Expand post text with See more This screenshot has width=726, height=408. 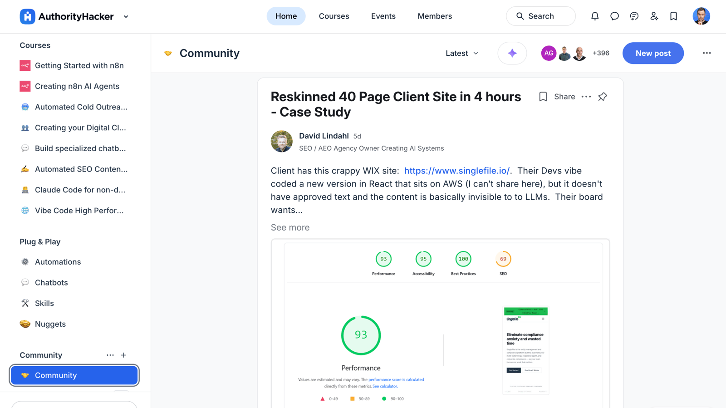(290, 227)
